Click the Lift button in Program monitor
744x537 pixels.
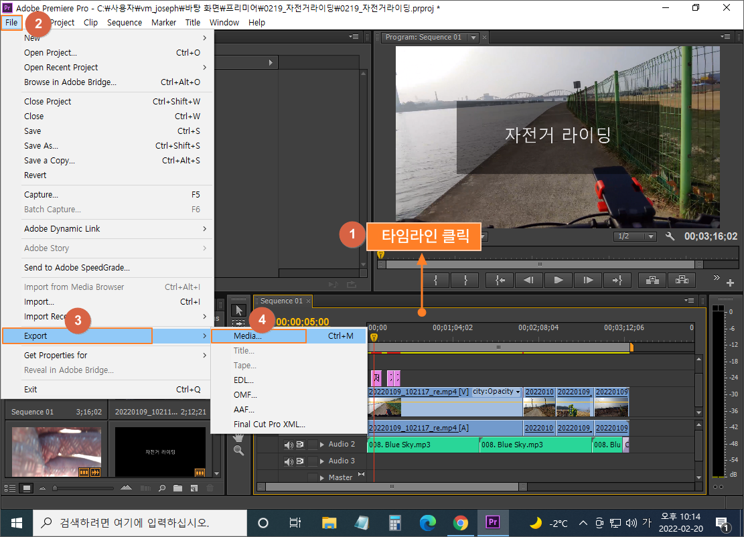pyautogui.click(x=652, y=281)
